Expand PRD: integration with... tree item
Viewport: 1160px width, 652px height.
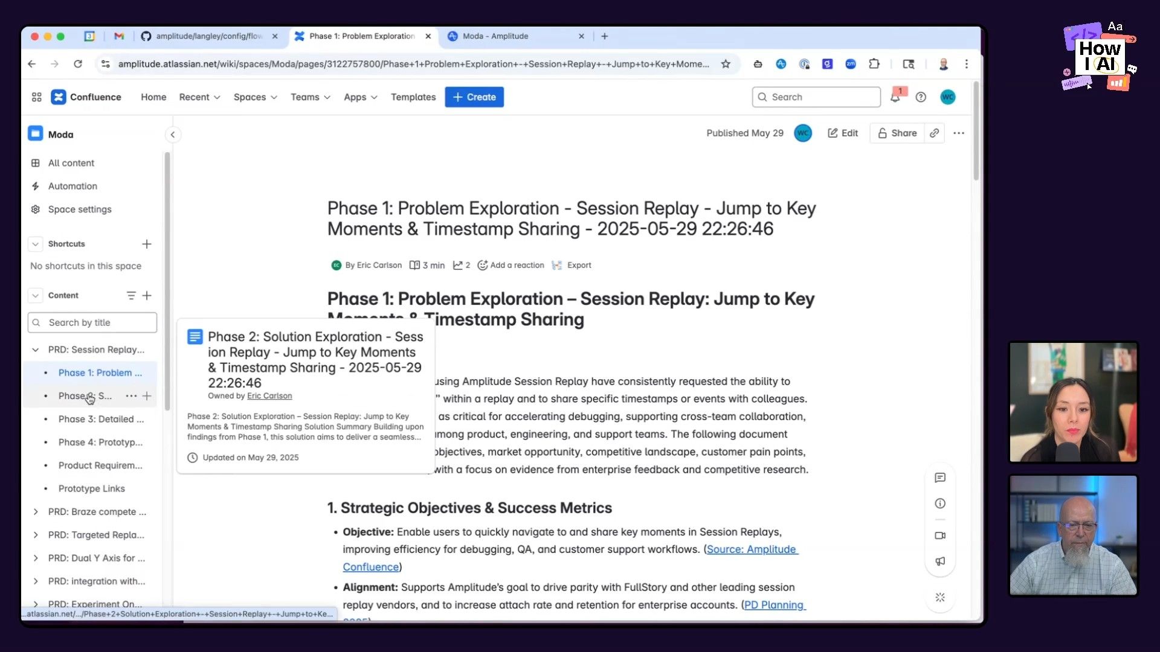[35, 581]
